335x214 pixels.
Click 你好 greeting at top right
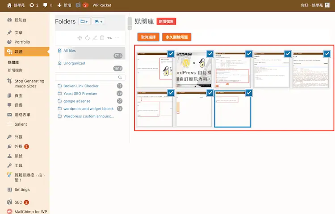[x=312, y=5]
